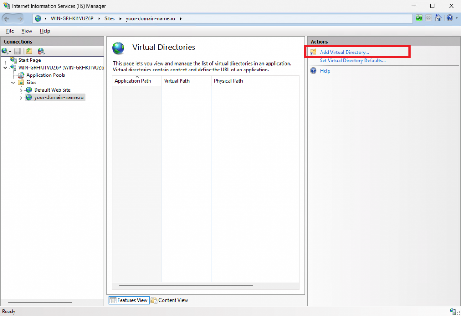Collapse the WIN-GRHKI1VUZ6P server node
The width and height of the screenshot is (461, 316).
[5, 68]
